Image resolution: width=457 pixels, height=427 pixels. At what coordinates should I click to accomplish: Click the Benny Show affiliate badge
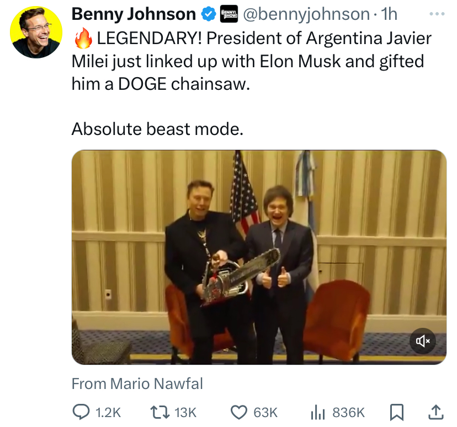click(229, 14)
